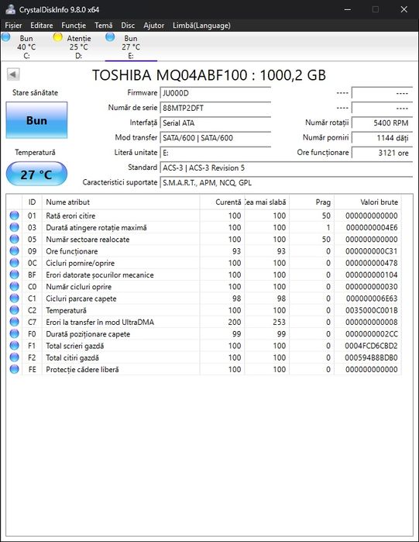Click status orb of Cicluri parcare capete
This screenshot has width=419, height=542.
pos(14,298)
